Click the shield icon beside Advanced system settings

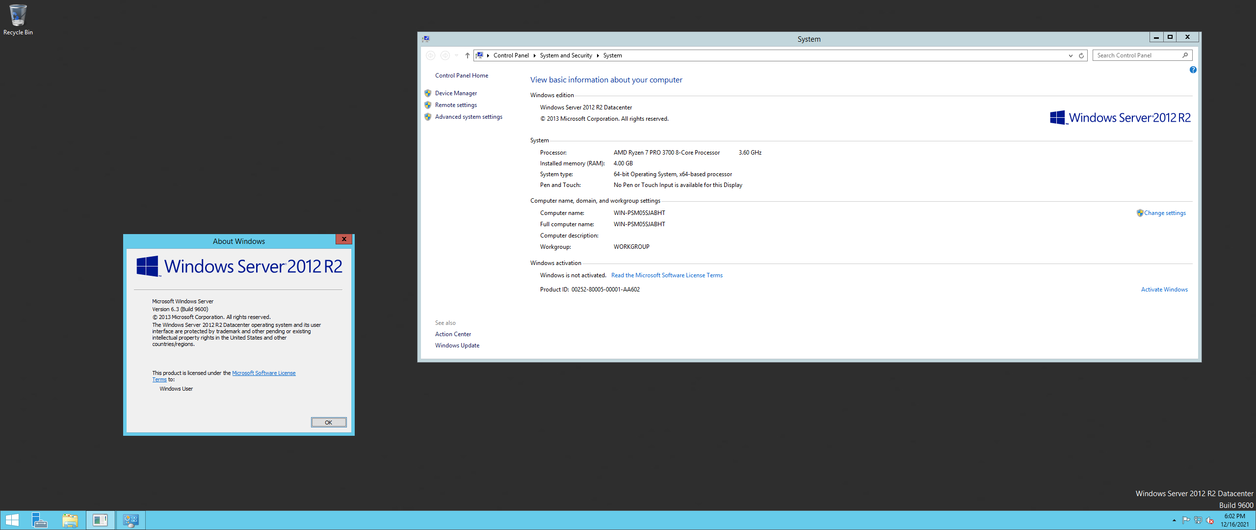(428, 117)
